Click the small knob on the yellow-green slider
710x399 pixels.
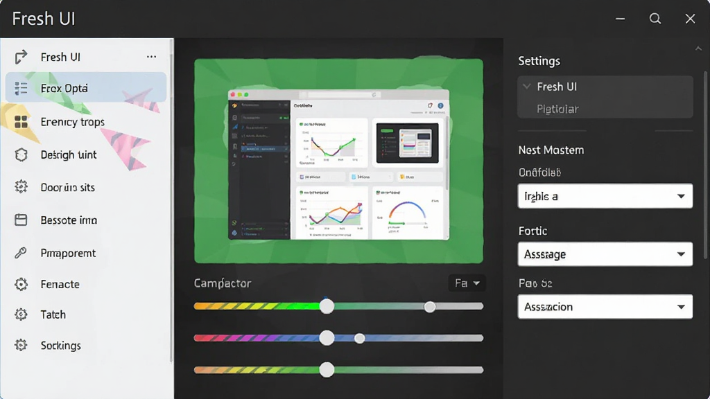click(430, 307)
